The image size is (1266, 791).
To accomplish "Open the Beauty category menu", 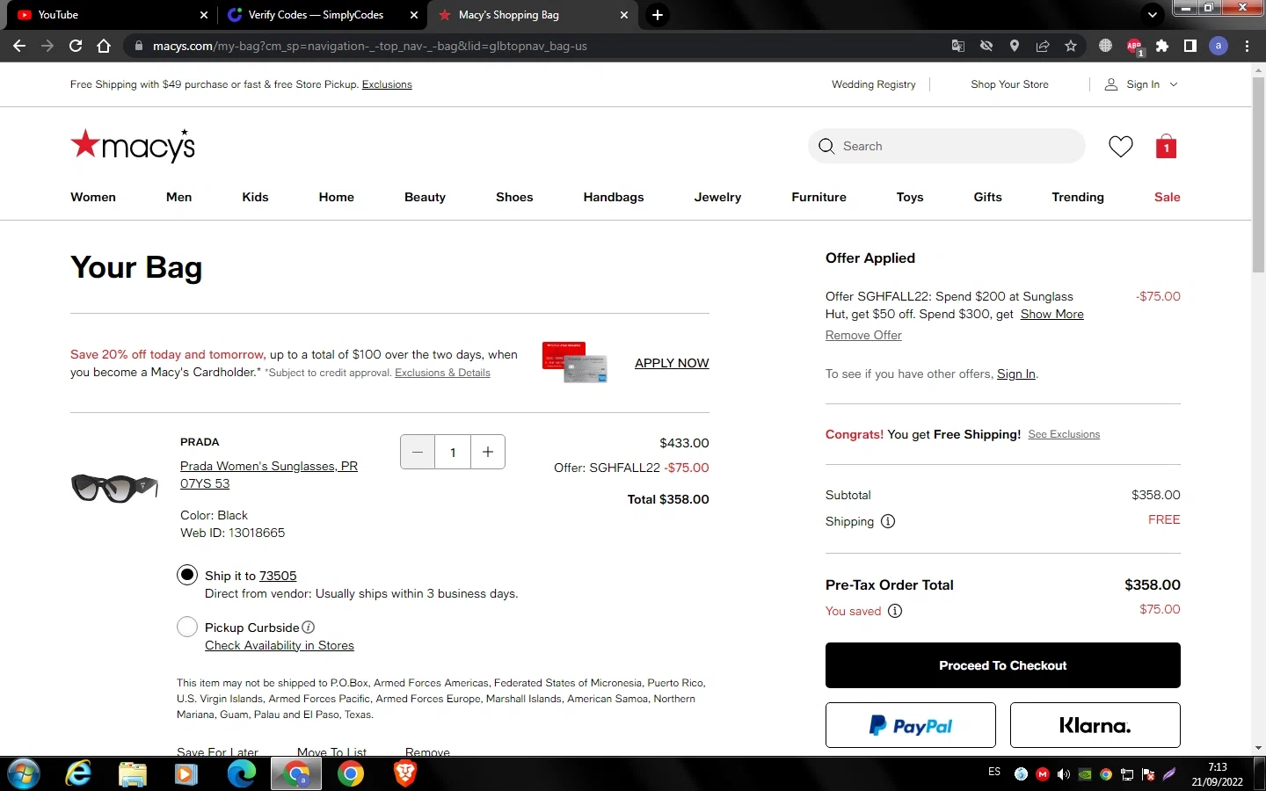I will 425,197.
